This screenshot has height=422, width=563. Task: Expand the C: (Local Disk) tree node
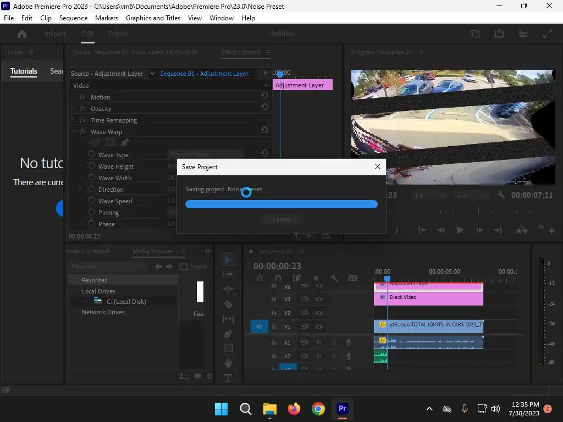point(86,301)
